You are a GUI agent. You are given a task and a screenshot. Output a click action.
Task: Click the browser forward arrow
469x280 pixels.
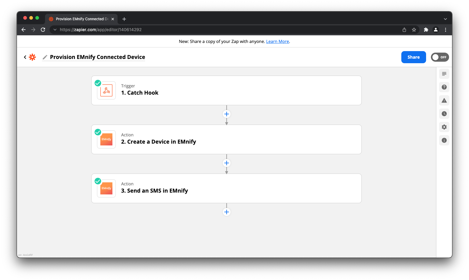(x=33, y=30)
